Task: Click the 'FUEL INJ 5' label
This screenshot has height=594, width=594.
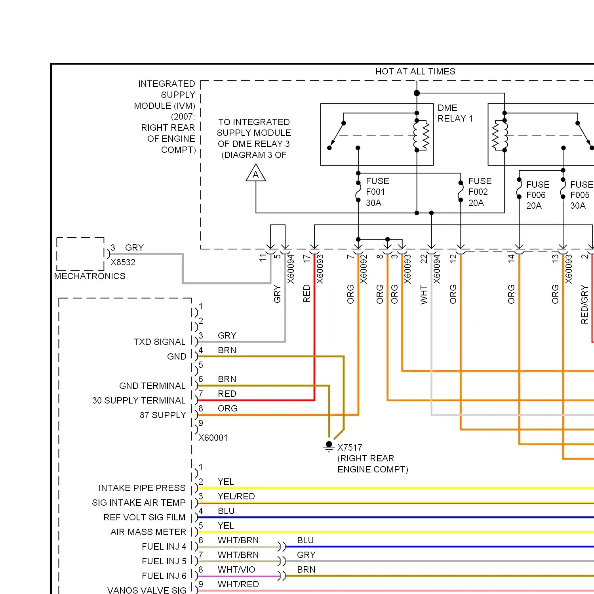Action: pyautogui.click(x=164, y=561)
